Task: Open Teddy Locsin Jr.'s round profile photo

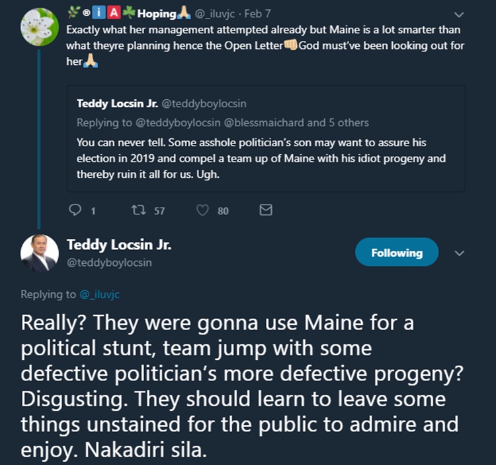Action: (x=39, y=253)
